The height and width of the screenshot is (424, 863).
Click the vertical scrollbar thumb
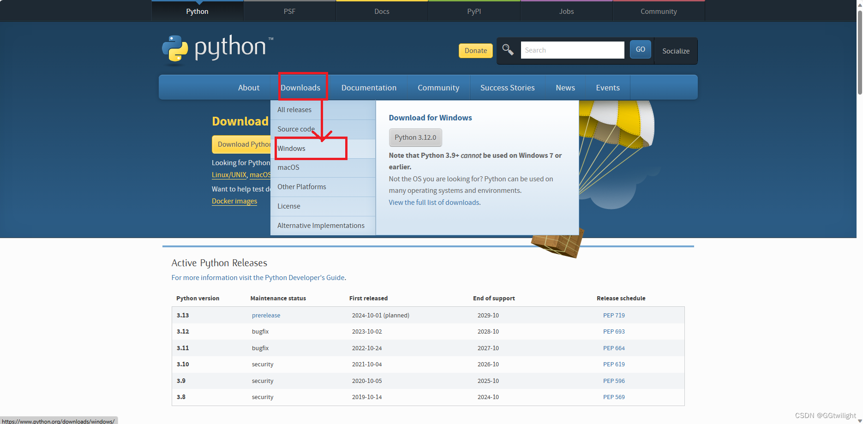pyautogui.click(x=860, y=52)
